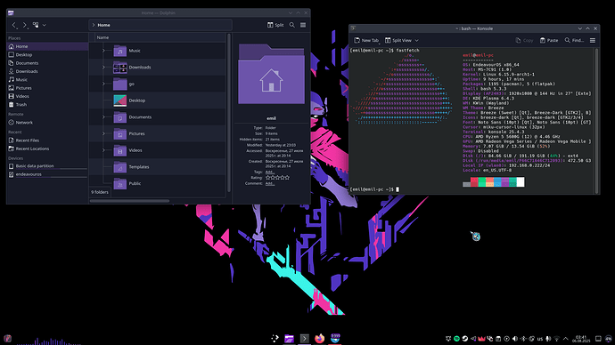The height and width of the screenshot is (345, 615).
Task: Toggle Split view in Dolphin
Action: click(275, 25)
